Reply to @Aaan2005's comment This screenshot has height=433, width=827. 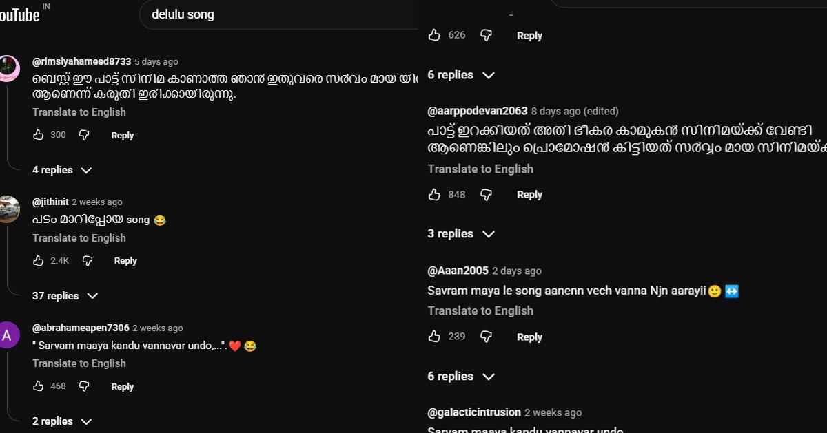coord(529,337)
